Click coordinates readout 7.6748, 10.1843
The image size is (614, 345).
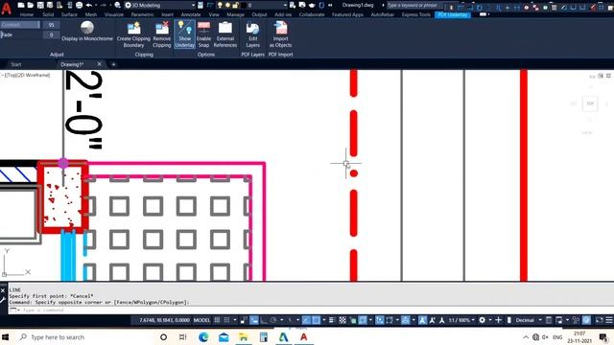click(164, 320)
